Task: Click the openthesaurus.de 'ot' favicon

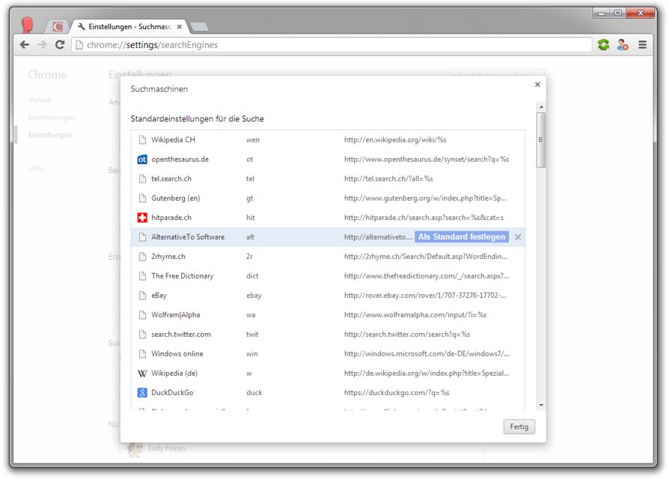Action: (x=142, y=159)
